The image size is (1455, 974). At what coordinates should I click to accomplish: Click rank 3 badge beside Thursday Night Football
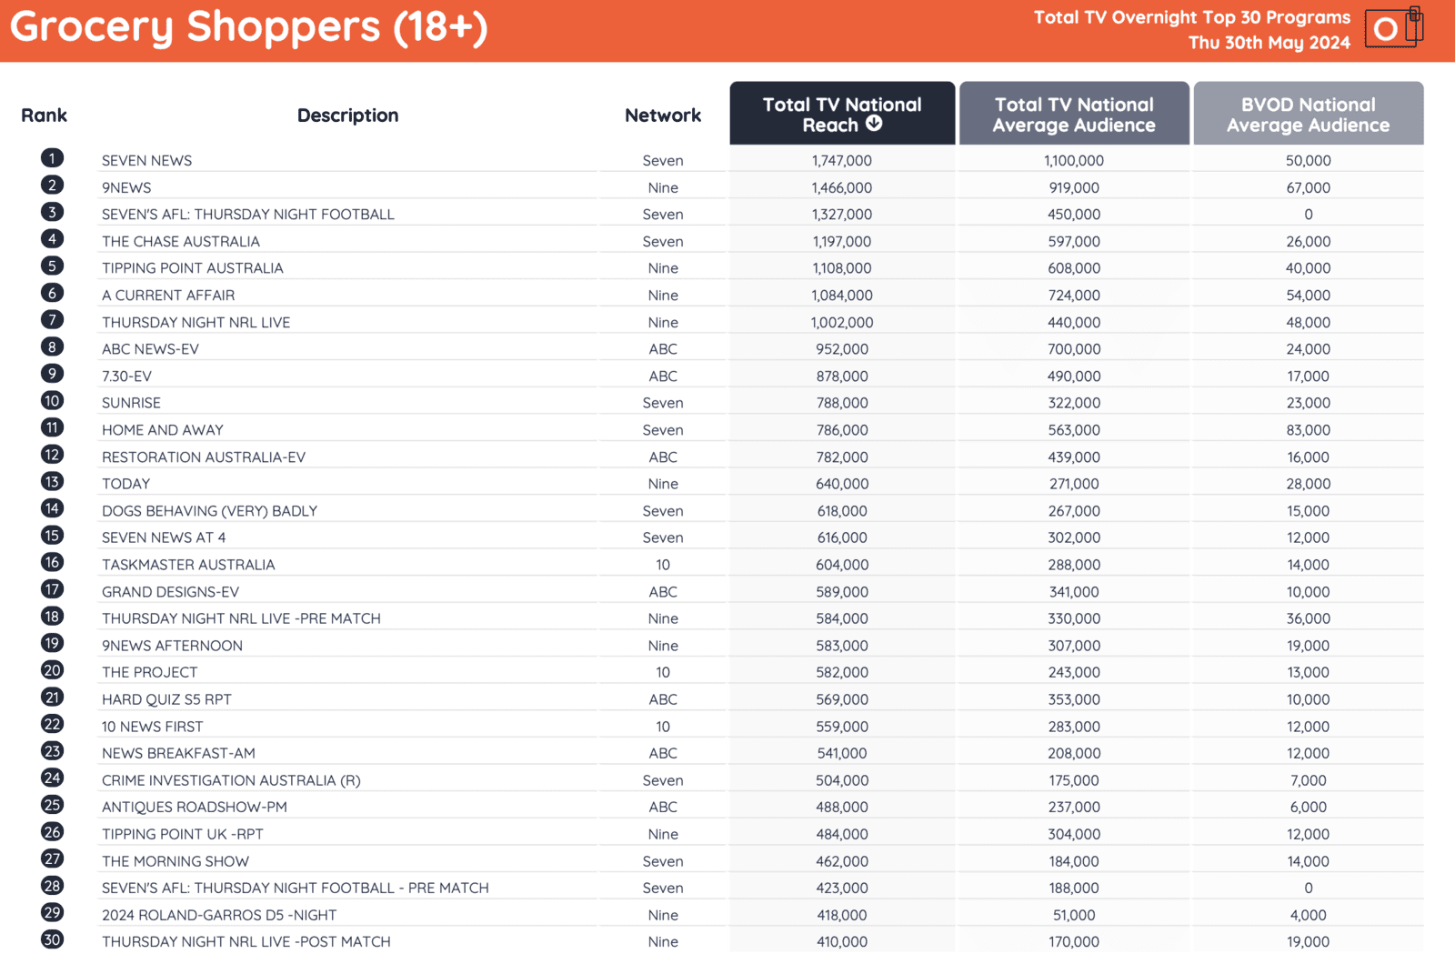click(x=53, y=212)
